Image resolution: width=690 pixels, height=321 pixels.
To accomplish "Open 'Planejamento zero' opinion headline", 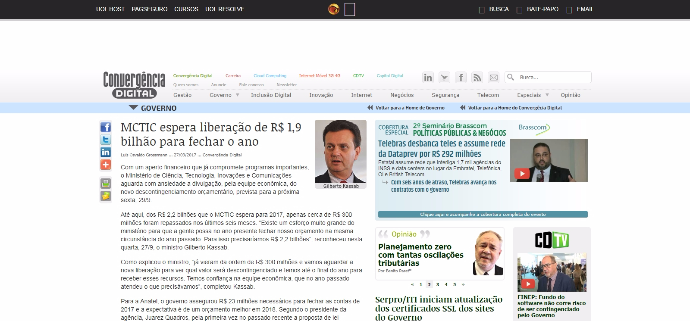I will click(x=421, y=255).
